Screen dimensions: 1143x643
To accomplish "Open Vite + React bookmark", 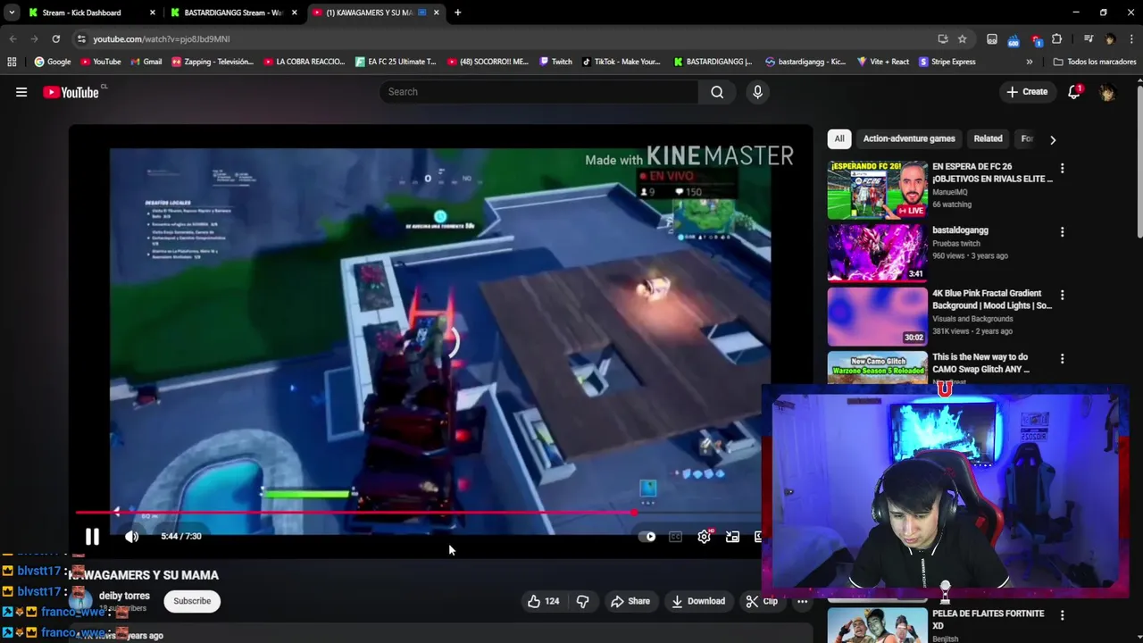I will click(882, 62).
